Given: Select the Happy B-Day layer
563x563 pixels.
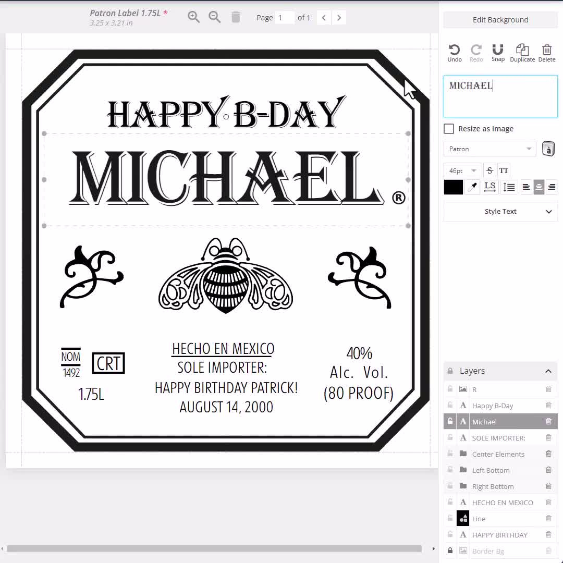Looking at the screenshot, I should [x=500, y=406].
